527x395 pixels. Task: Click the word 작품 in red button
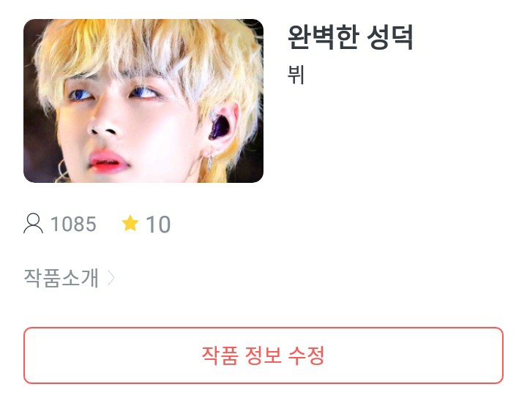(x=220, y=355)
